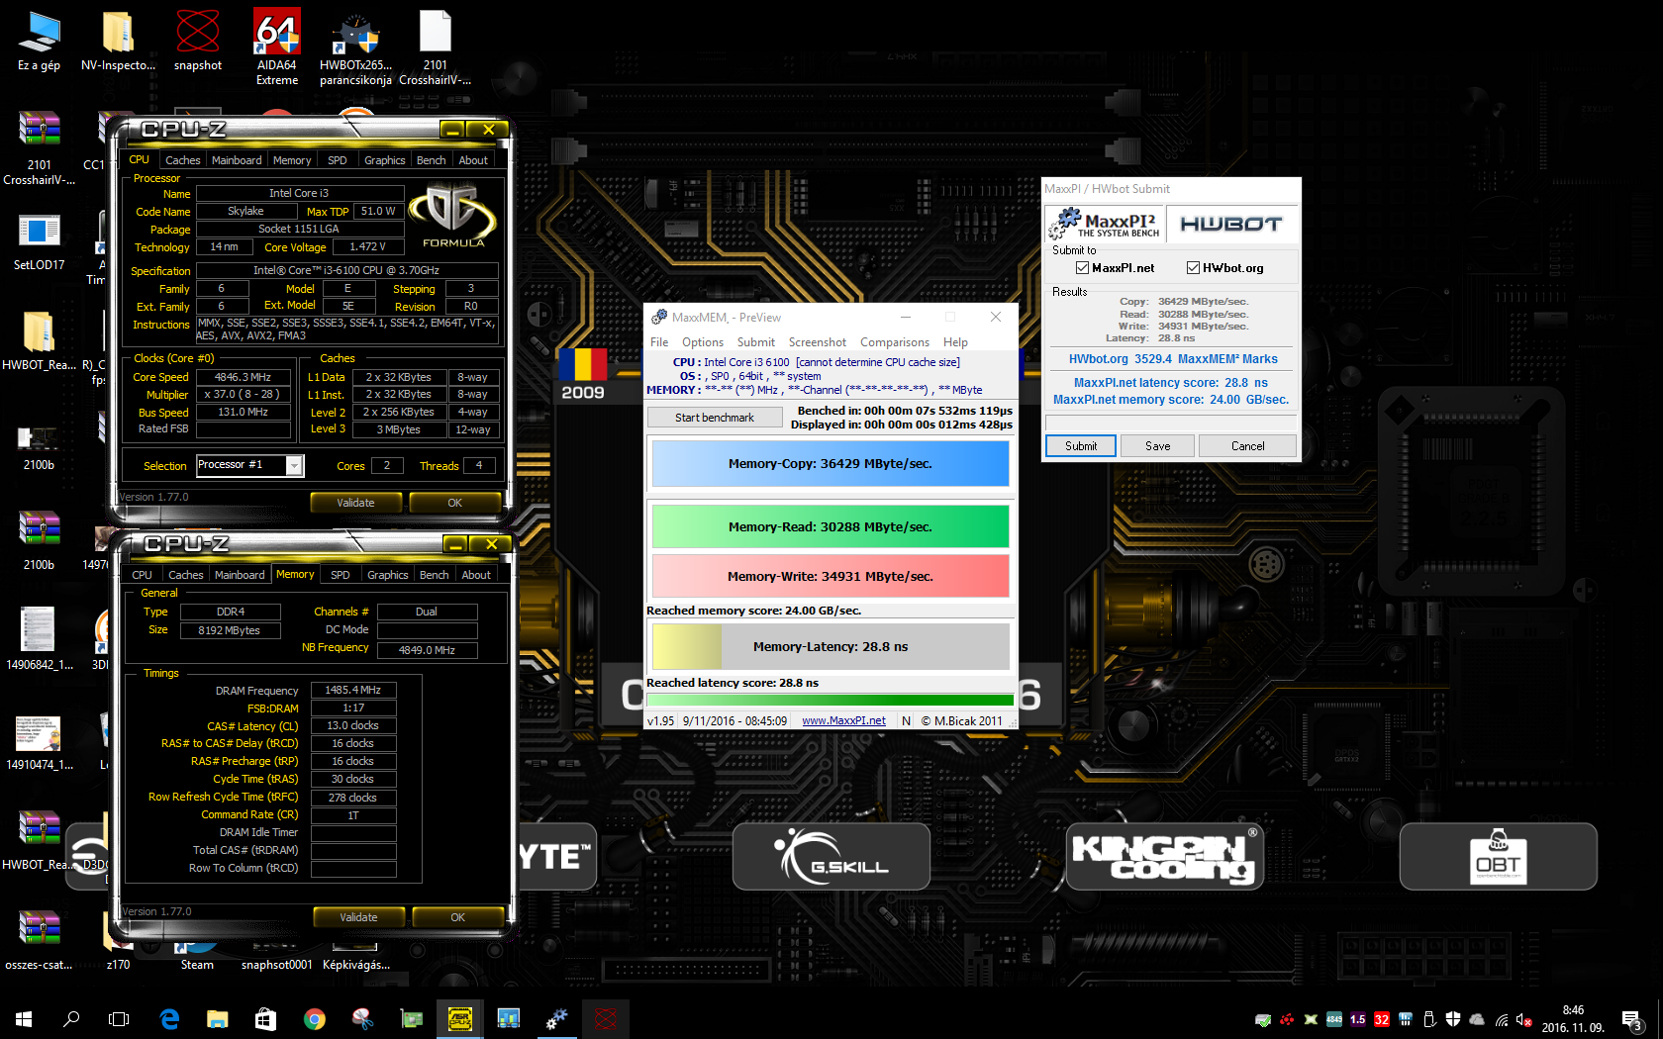Click Cancel in HWbot Submit dialog
The height and width of the screenshot is (1039, 1663).
pos(1247,446)
